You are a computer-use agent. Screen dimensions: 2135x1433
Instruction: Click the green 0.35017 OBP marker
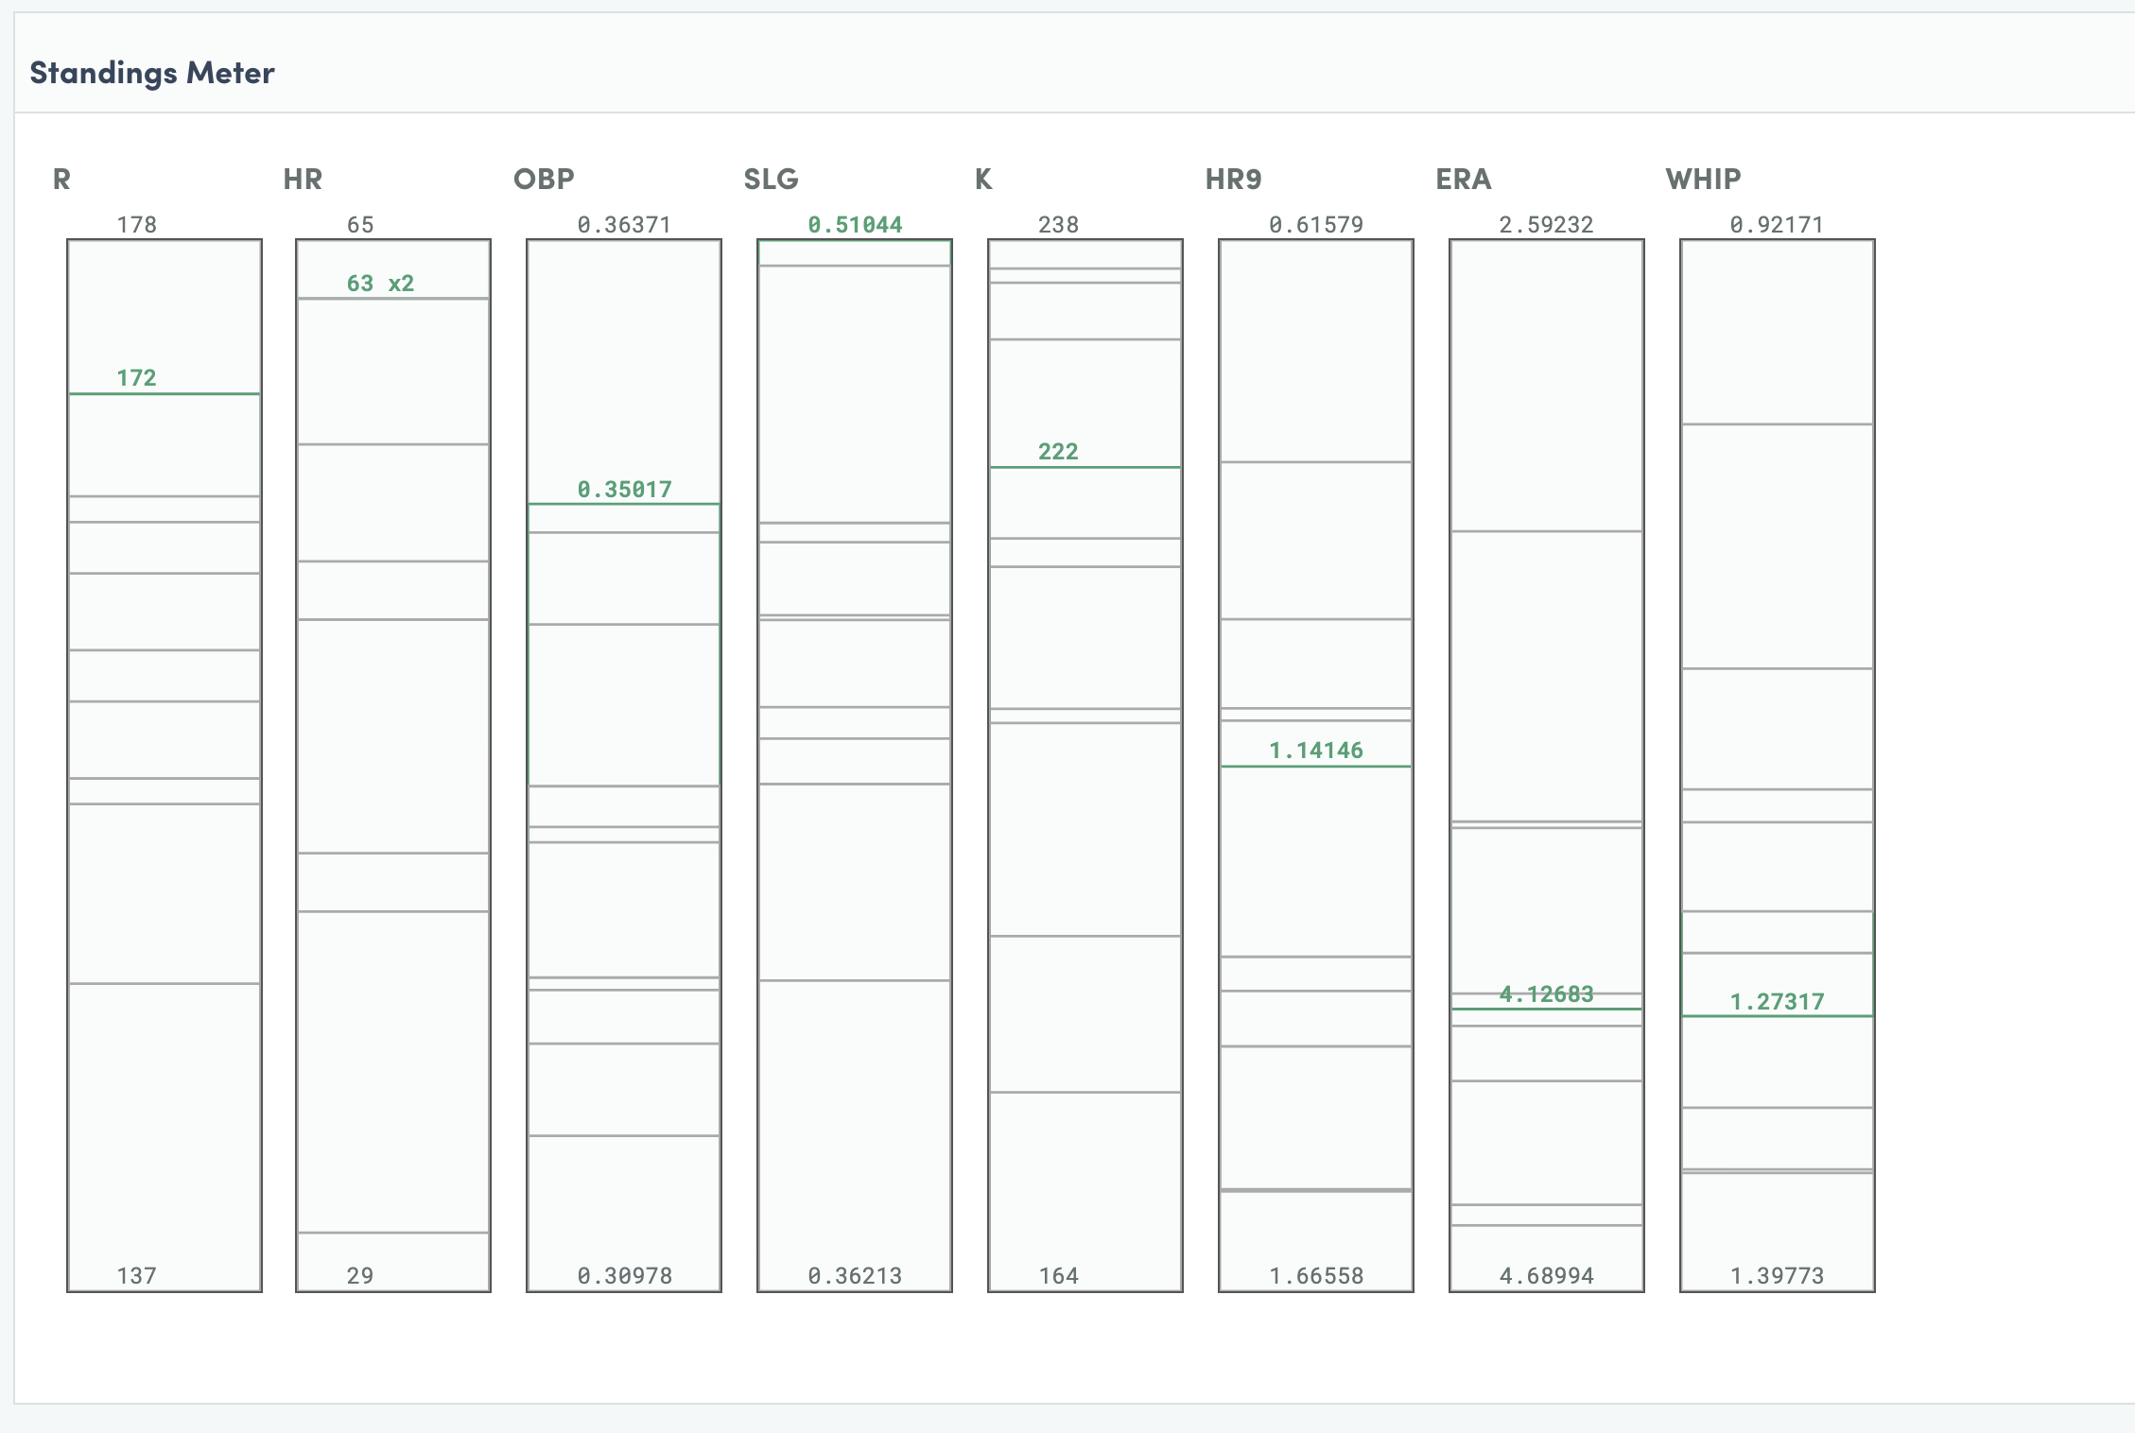tap(624, 490)
